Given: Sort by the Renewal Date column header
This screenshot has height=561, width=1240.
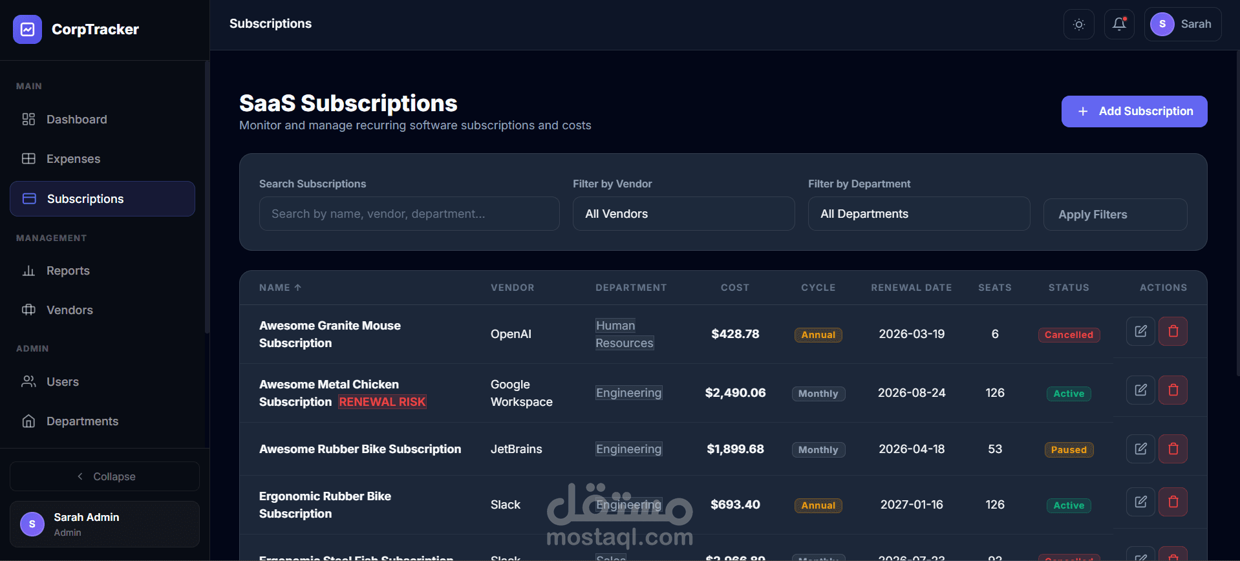Looking at the screenshot, I should (x=912, y=288).
